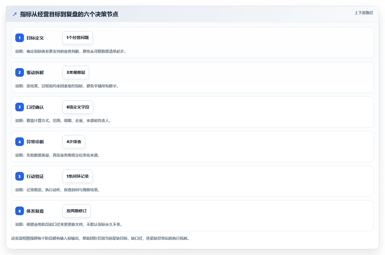Click the arrow icon beside the title

[x=15, y=14]
